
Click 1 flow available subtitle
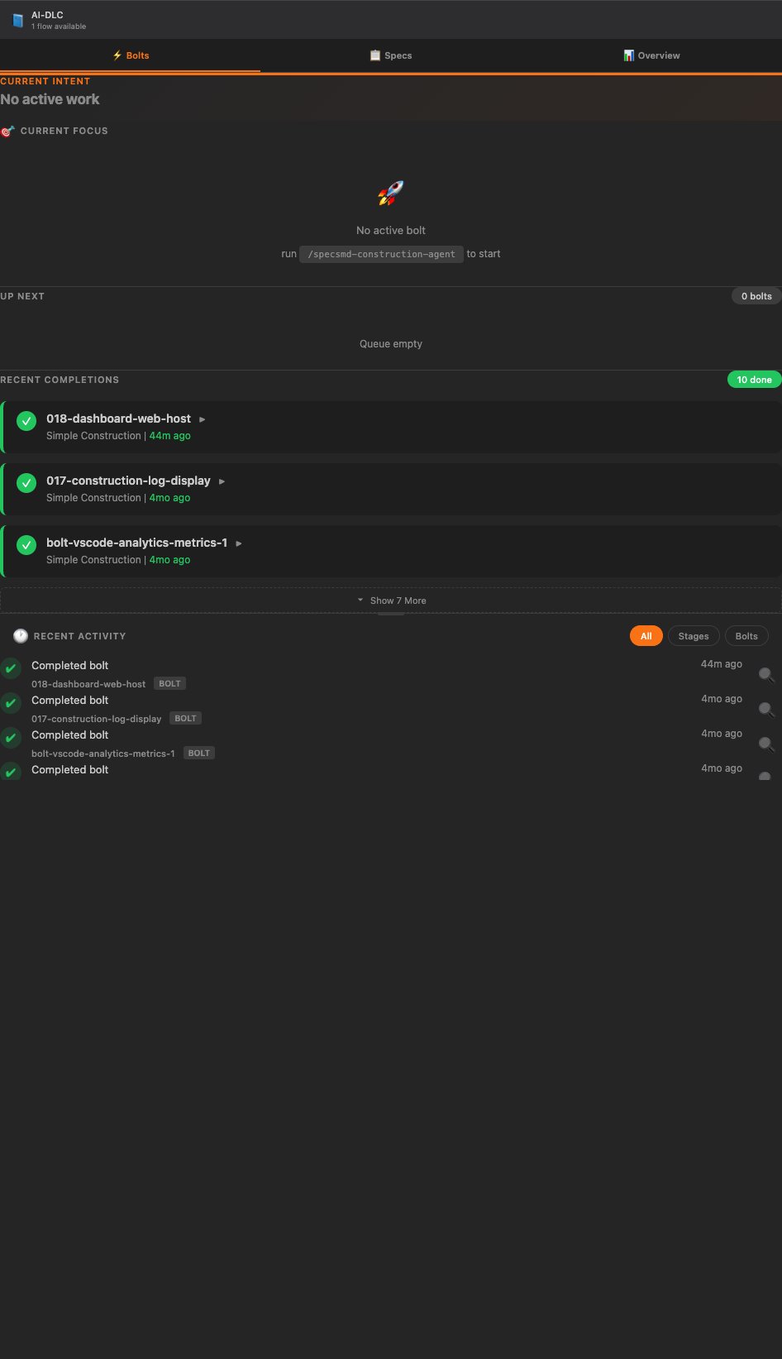(x=59, y=26)
